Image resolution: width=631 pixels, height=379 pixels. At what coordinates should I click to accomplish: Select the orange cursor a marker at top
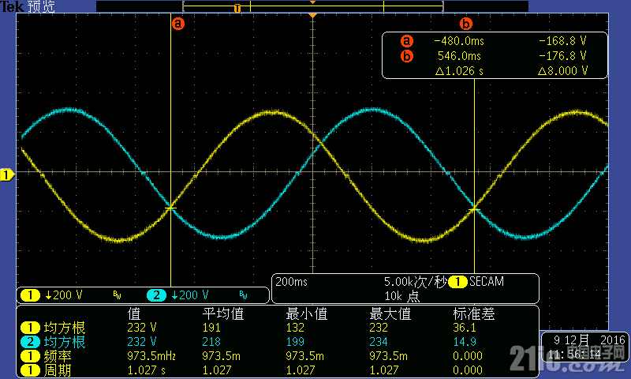(x=178, y=24)
